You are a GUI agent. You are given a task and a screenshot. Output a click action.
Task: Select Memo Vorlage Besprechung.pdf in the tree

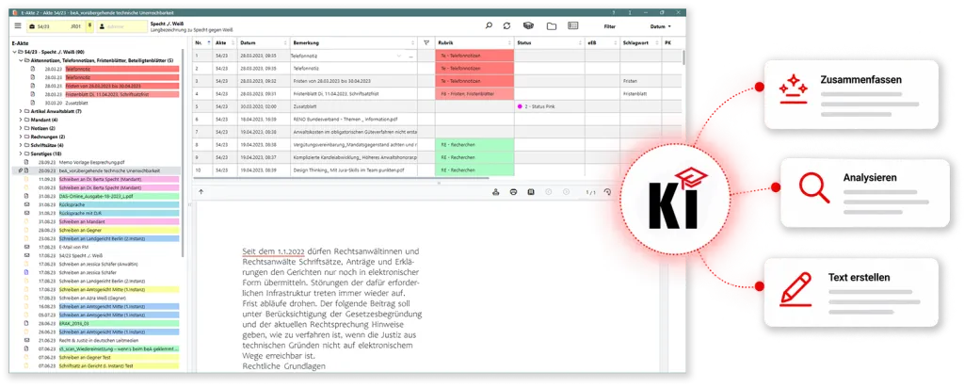(91, 162)
